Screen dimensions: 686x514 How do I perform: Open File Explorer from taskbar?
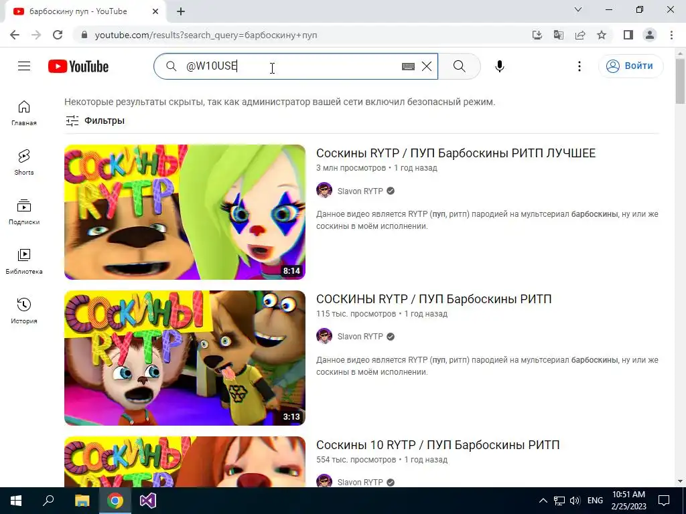pos(82,501)
